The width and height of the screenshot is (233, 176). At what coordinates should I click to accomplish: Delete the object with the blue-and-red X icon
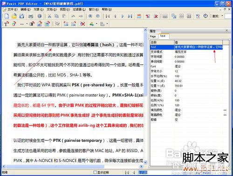[x=82, y=24]
